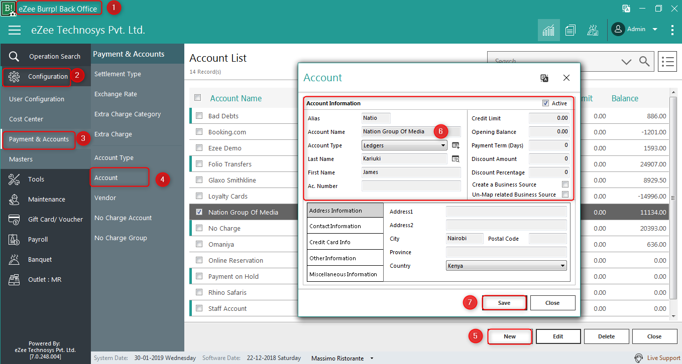The height and width of the screenshot is (364, 682).
Task: Open the kitchen steam icon in header
Action: (593, 30)
